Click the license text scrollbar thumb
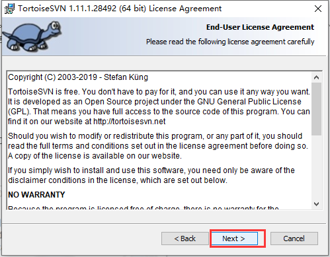The image size is (330, 257). [316, 109]
